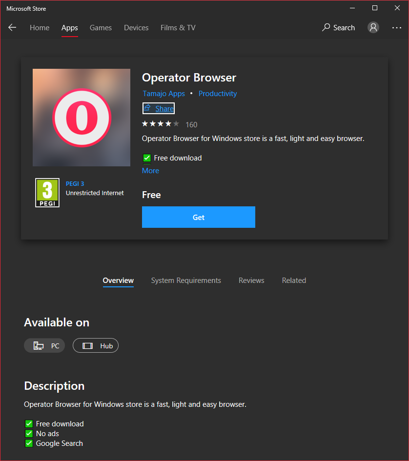Click the Operator Browser title heading
This screenshot has width=409, height=461.
point(189,78)
